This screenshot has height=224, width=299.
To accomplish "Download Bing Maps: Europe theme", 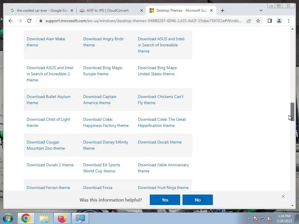I will [103, 71].
